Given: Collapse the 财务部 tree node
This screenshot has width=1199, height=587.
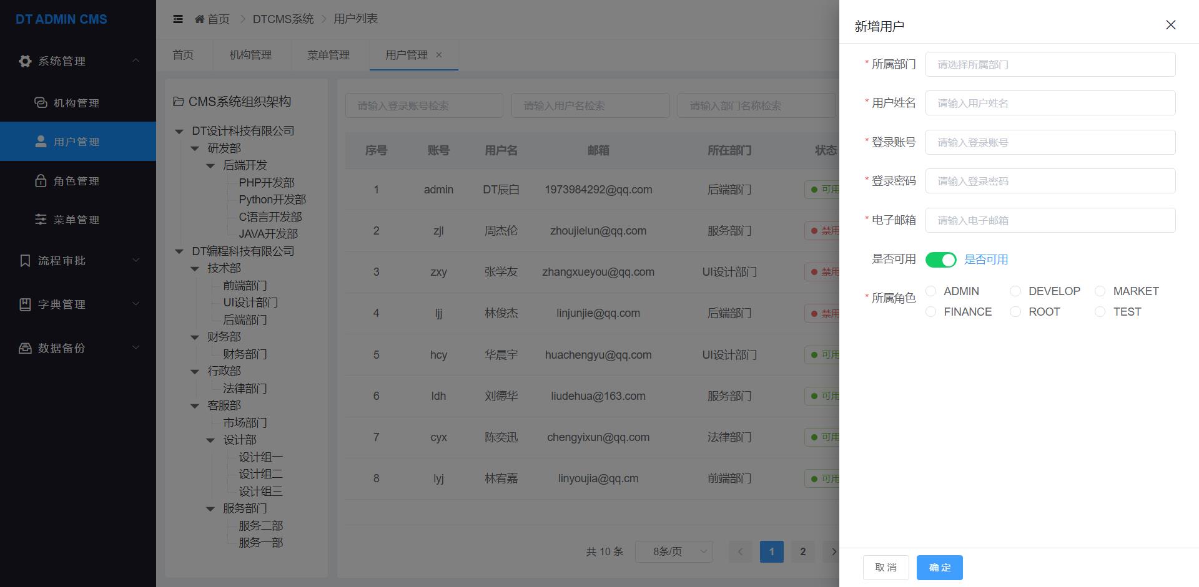Looking at the screenshot, I should (x=195, y=337).
